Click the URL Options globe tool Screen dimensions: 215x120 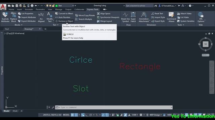[x=201, y=17]
